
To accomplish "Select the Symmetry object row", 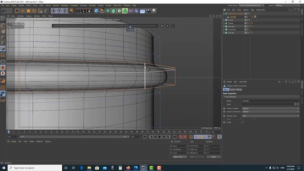I will [x=232, y=29].
